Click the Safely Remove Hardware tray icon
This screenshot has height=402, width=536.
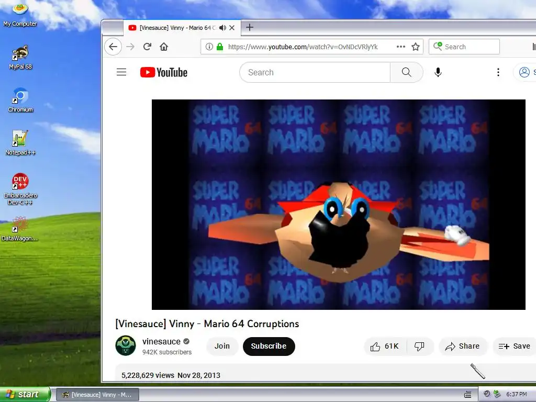coord(497,394)
